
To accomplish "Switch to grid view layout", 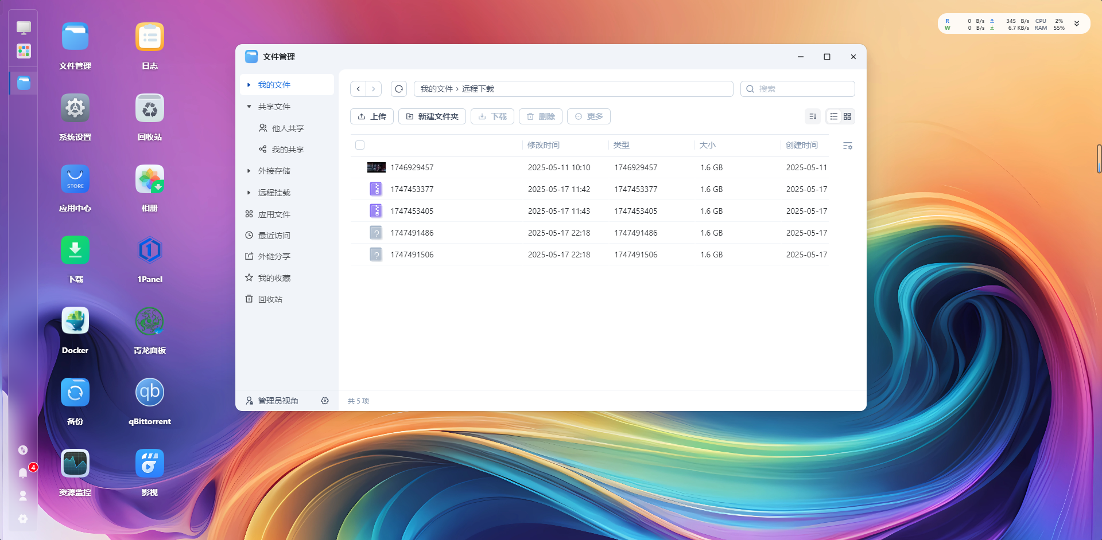I will [x=847, y=116].
